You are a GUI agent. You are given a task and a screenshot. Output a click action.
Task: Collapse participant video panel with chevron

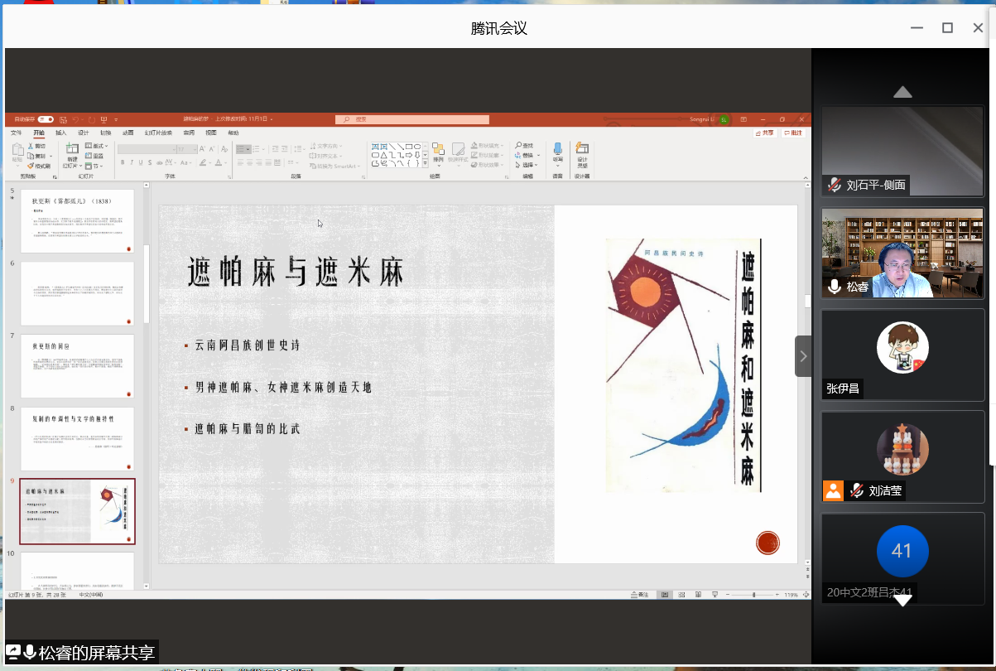click(802, 356)
